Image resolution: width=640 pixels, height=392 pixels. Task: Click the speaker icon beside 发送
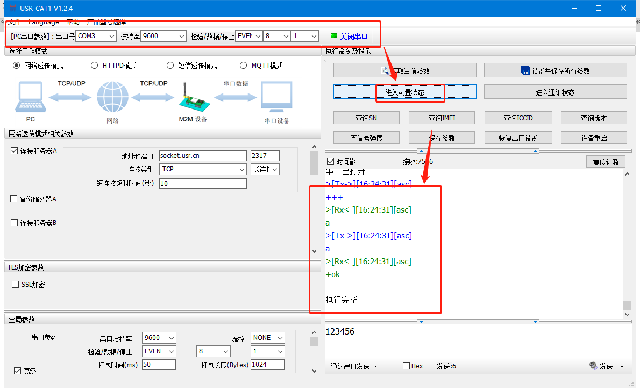(x=593, y=366)
